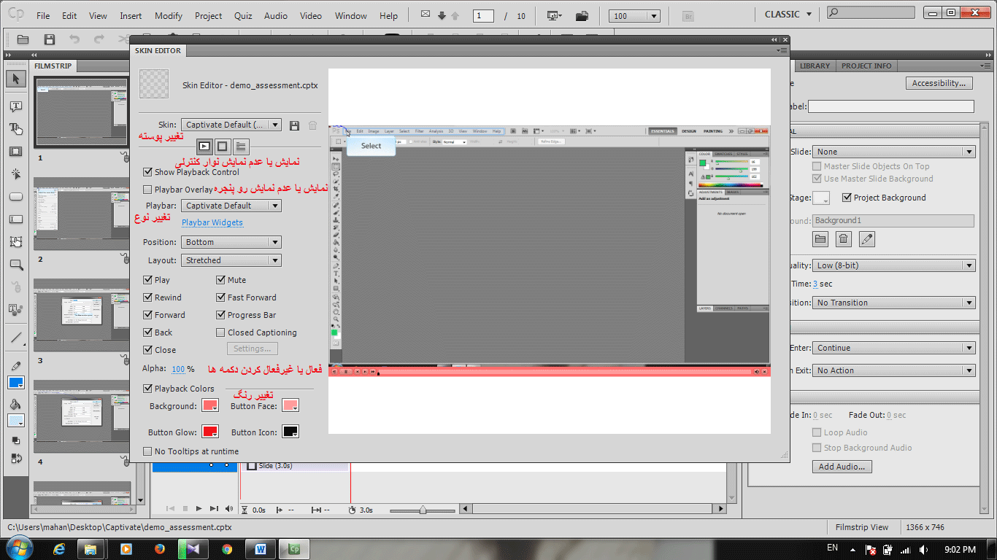The image size is (997, 560).
Task: Open the Insert menu
Action: tap(131, 15)
